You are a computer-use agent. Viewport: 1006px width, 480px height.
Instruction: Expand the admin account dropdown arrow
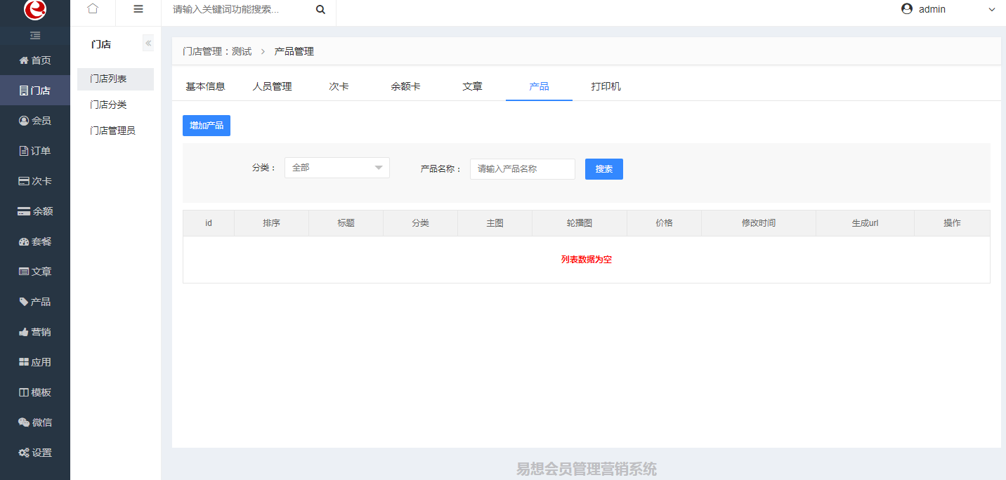coord(992,10)
